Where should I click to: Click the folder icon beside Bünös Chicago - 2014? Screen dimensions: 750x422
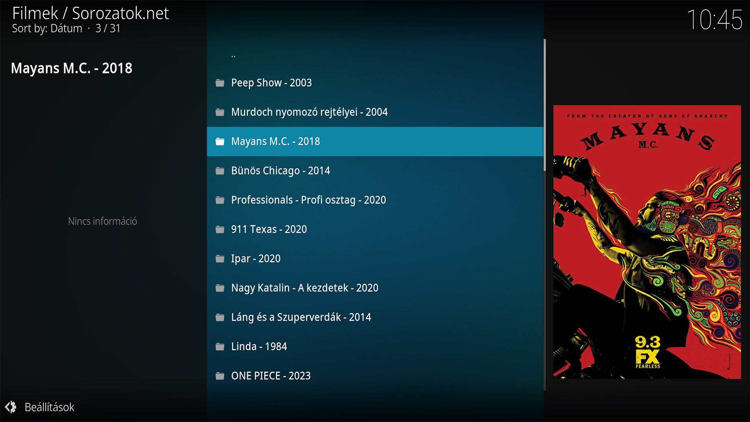click(x=220, y=171)
